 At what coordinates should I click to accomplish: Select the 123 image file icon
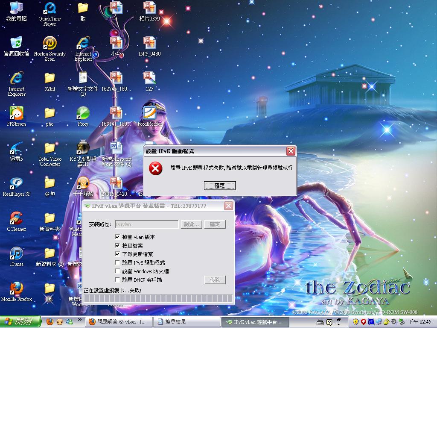pos(150,82)
